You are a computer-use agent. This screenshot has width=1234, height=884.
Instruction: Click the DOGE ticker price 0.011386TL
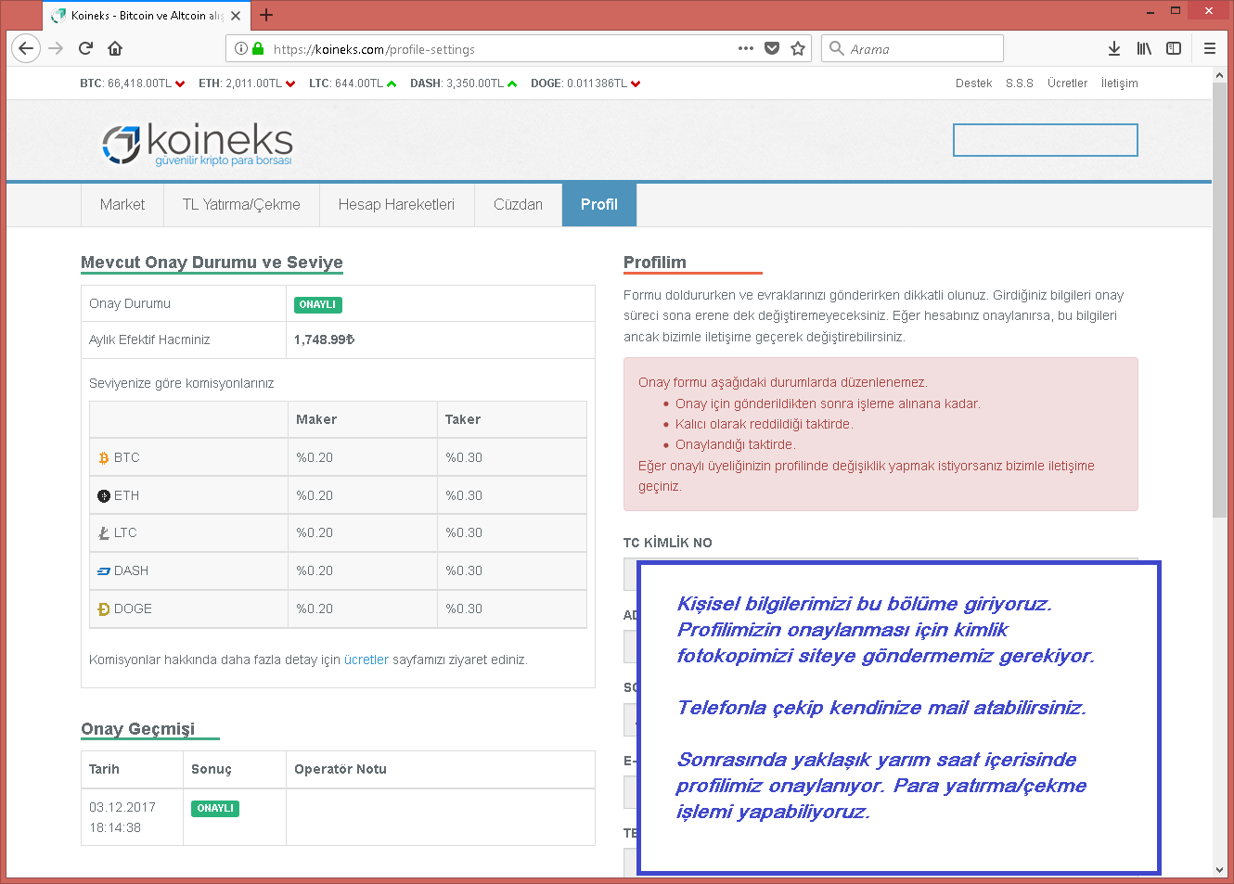pos(598,83)
